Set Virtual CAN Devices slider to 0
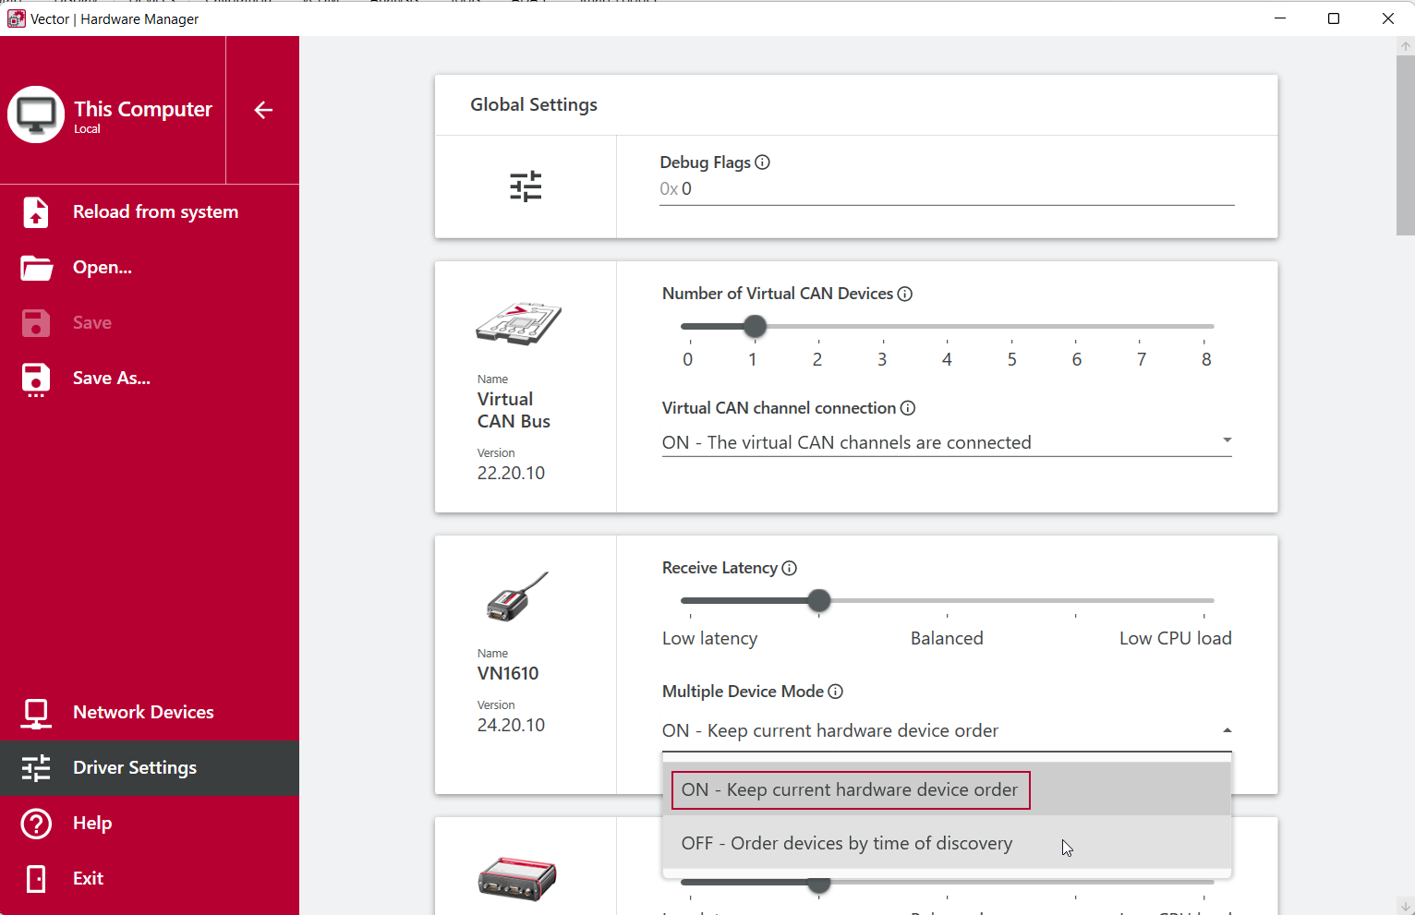Viewport: 1415px width, 915px height. [688, 326]
